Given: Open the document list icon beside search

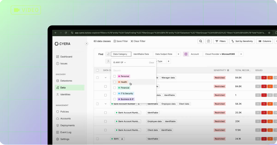Looking at the screenshot, I should pyautogui.click(x=209, y=41).
